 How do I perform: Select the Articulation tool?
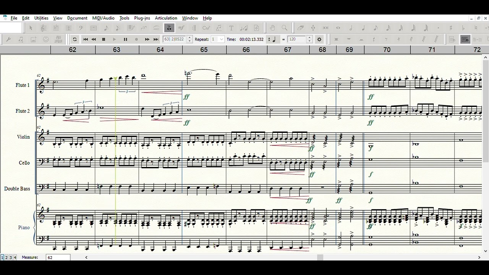click(x=169, y=28)
